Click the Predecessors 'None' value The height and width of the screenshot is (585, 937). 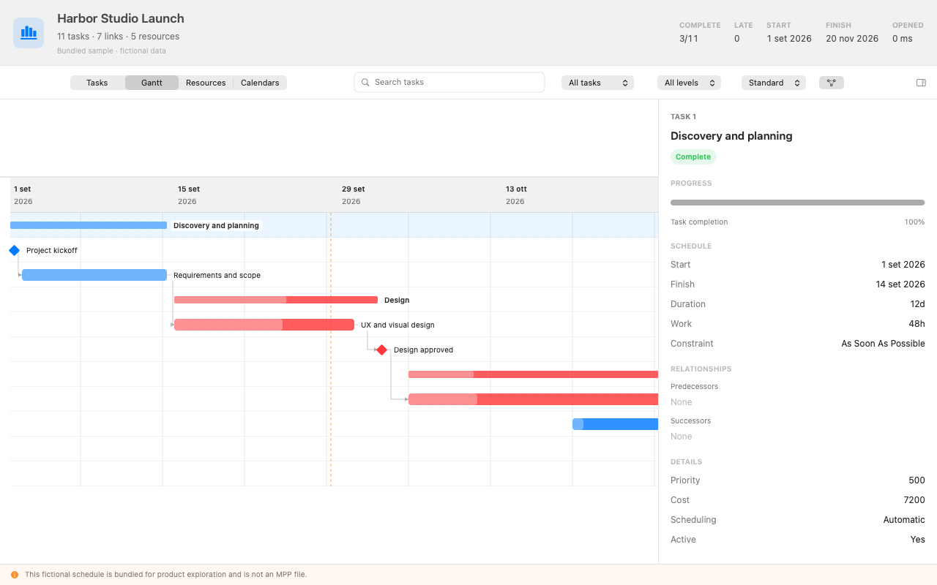tap(681, 402)
